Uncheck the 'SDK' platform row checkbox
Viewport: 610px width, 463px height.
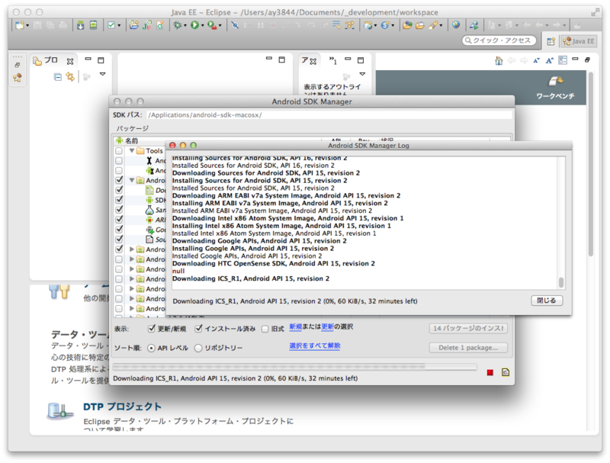pos(119,200)
